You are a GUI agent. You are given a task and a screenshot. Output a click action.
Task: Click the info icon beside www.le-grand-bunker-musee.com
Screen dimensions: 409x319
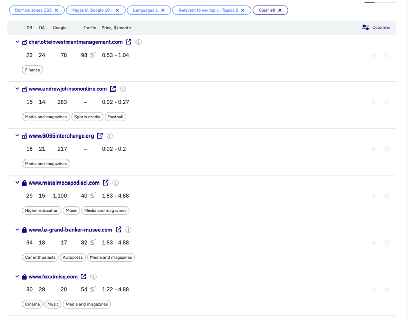pyautogui.click(x=128, y=230)
